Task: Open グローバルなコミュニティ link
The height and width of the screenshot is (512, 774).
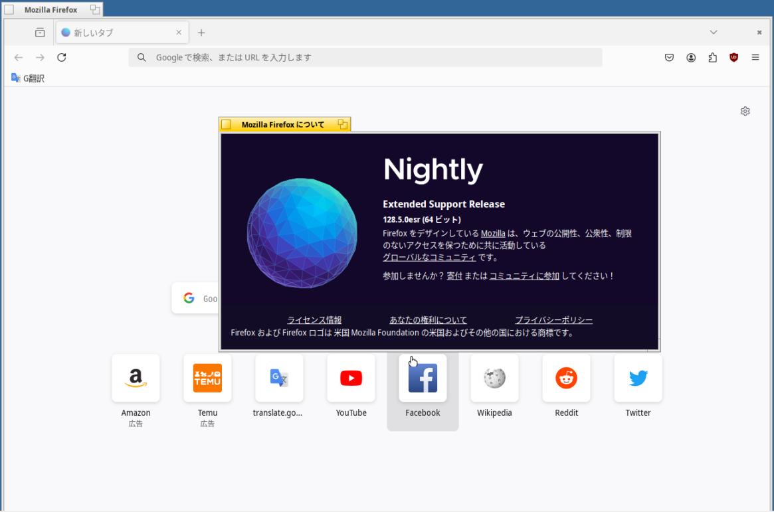Action: (x=429, y=257)
